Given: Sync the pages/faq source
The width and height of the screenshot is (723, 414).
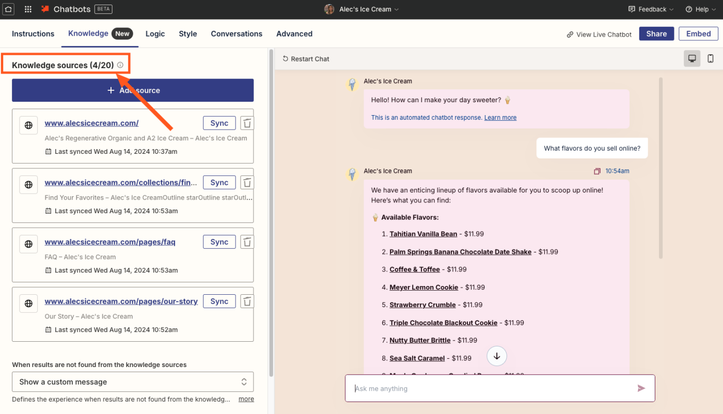Looking at the screenshot, I should click(219, 242).
